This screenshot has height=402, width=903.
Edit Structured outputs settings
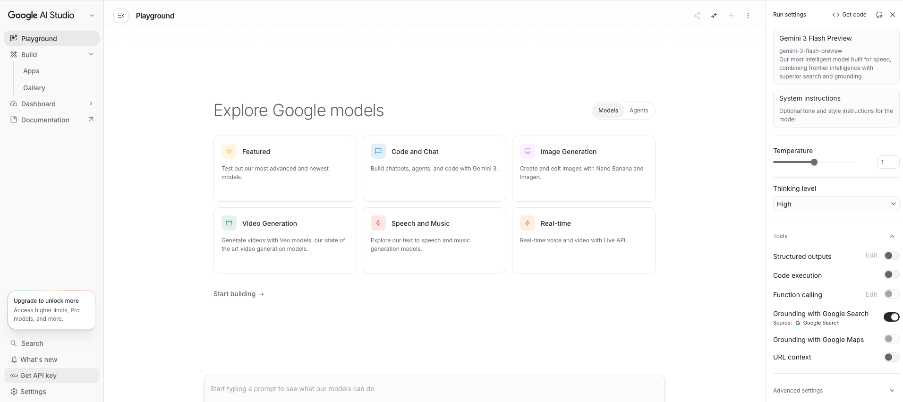click(x=871, y=255)
